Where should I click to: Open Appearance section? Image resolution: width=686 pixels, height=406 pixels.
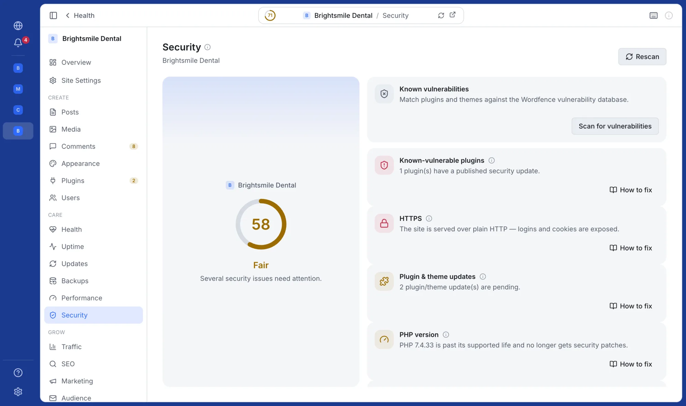click(94, 163)
